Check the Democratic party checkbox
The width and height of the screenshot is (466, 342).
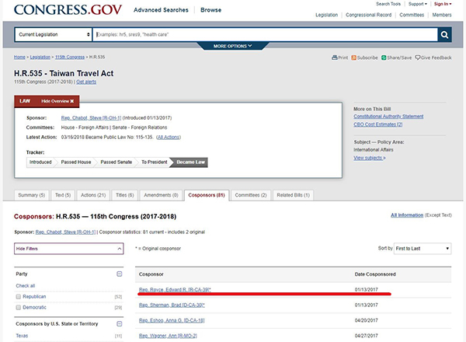click(x=20, y=308)
